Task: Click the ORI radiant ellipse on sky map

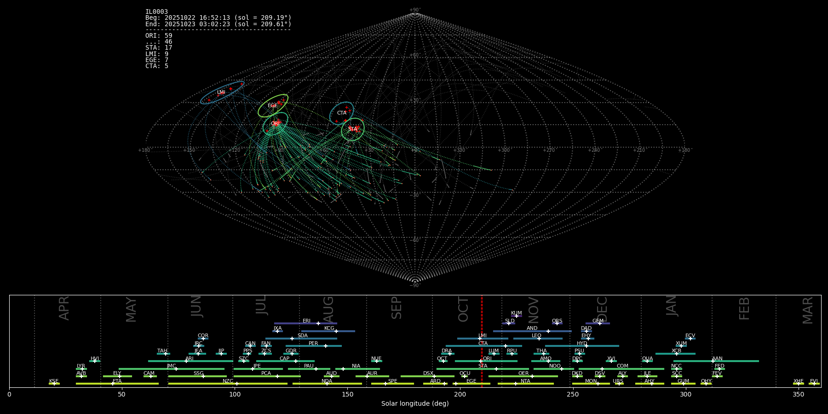Action: point(275,124)
